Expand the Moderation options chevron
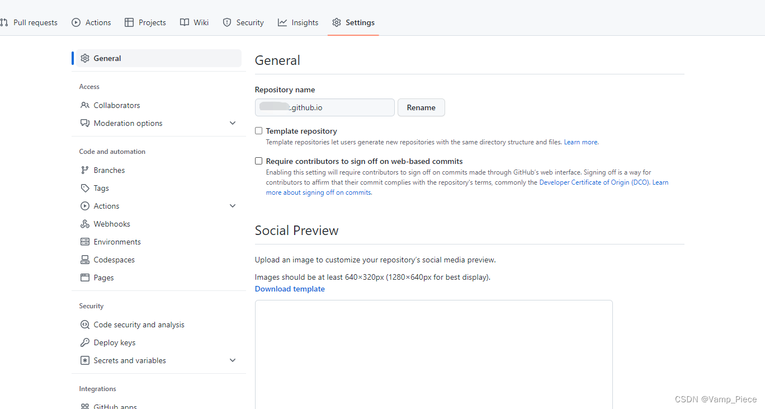Viewport: 765px width, 409px height. pyautogui.click(x=233, y=123)
